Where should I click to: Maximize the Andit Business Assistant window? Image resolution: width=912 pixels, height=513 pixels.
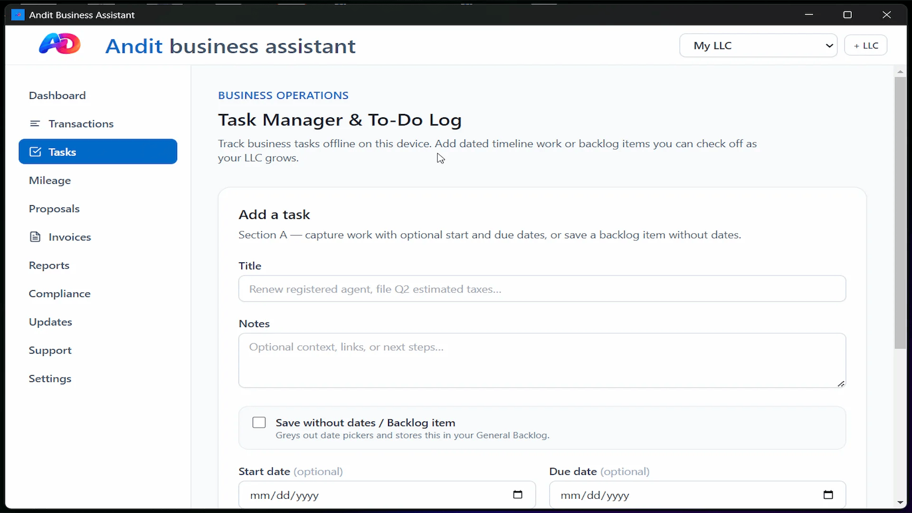point(847,15)
